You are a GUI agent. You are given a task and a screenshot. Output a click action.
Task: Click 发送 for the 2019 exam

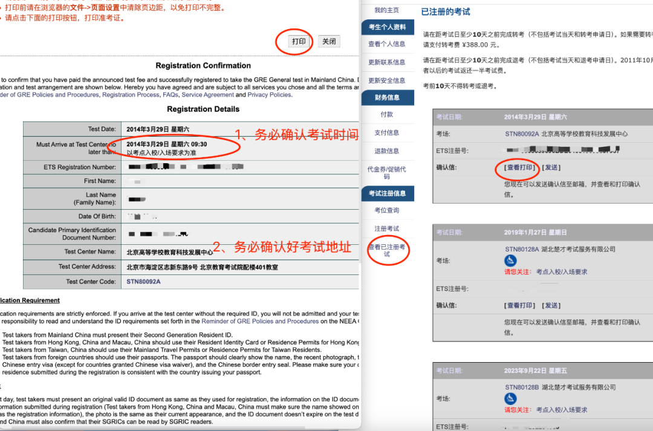pos(551,306)
